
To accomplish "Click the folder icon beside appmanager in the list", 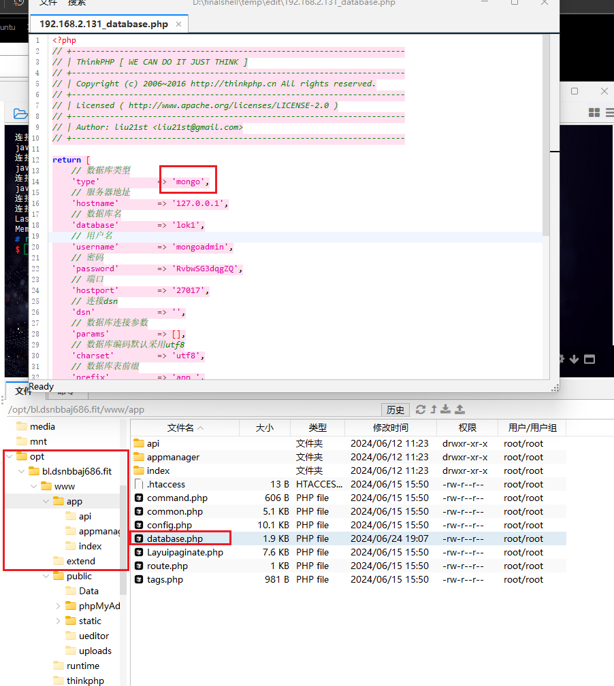I will [x=139, y=457].
